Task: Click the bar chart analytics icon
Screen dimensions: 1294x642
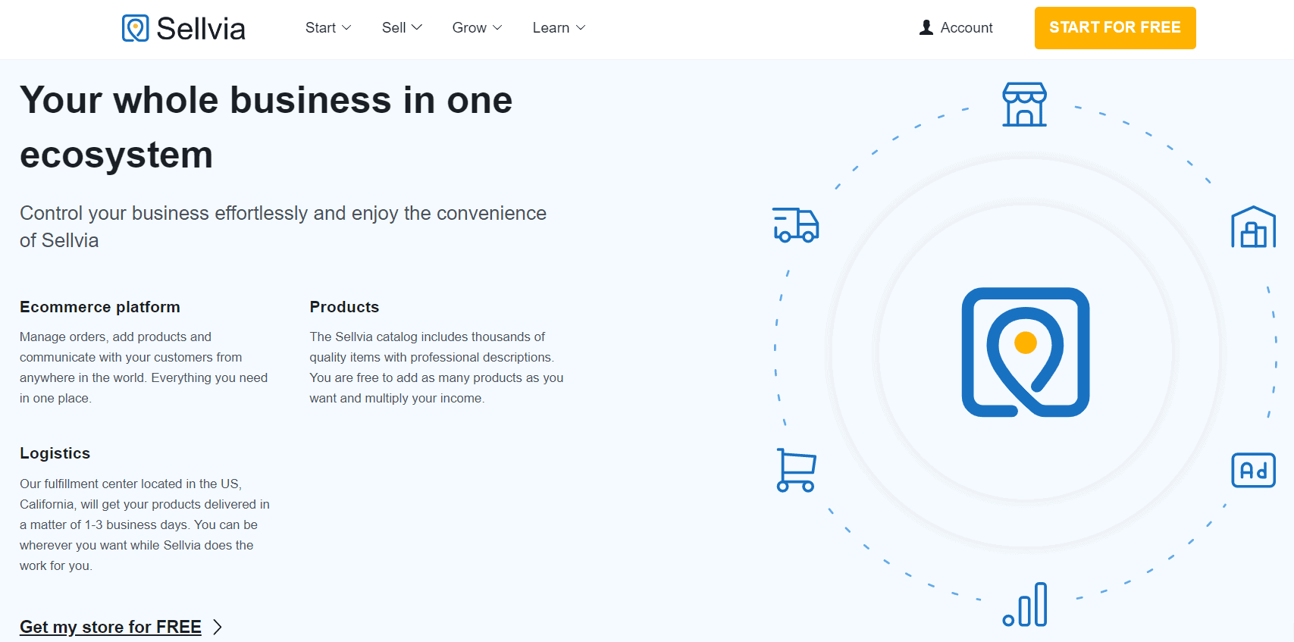Action: 1025,605
